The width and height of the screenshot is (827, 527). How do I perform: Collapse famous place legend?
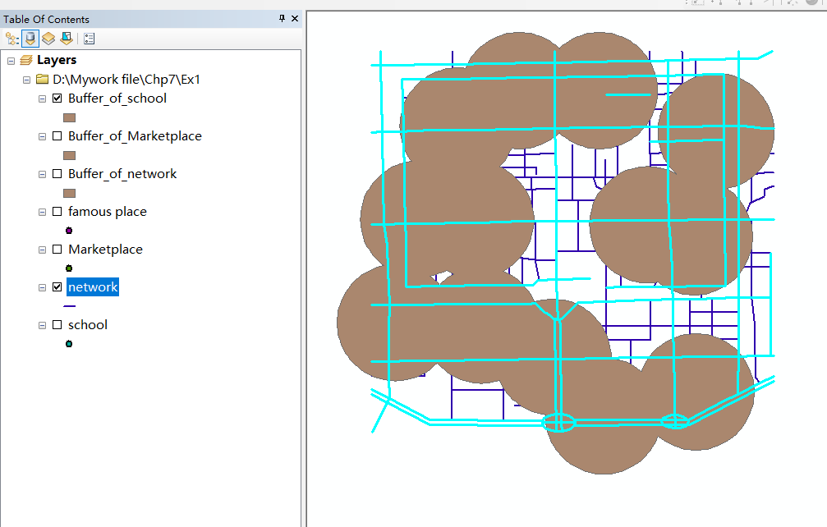(42, 212)
